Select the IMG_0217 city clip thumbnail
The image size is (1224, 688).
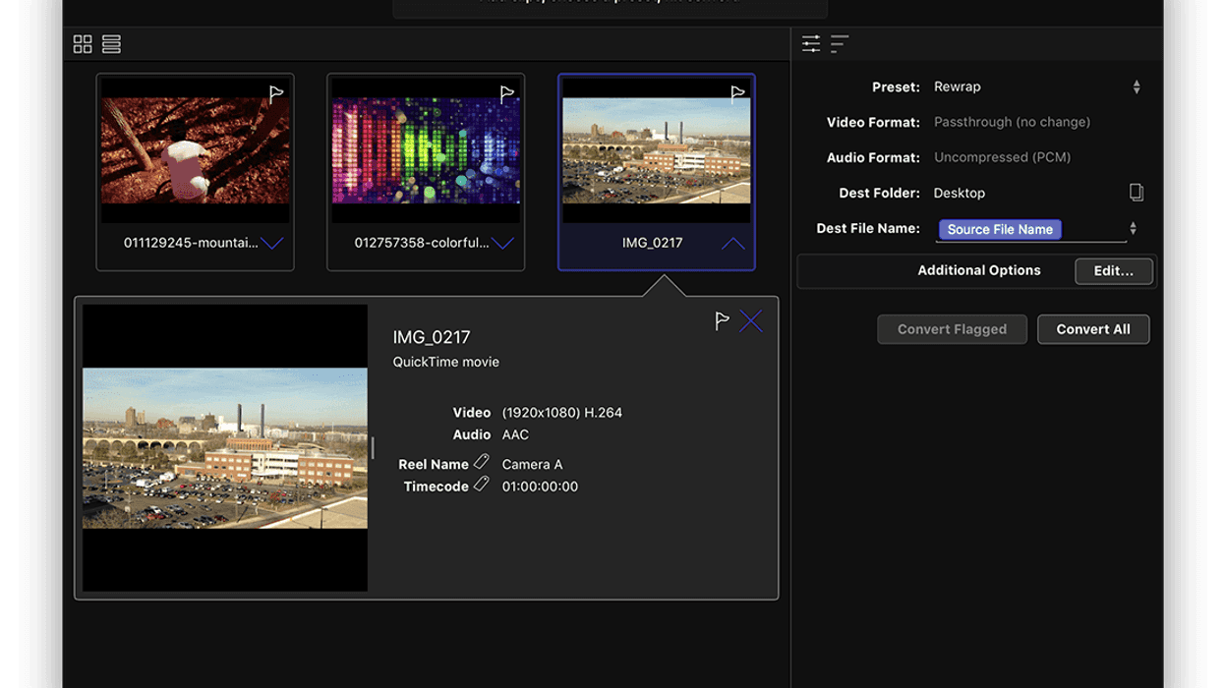tap(657, 150)
